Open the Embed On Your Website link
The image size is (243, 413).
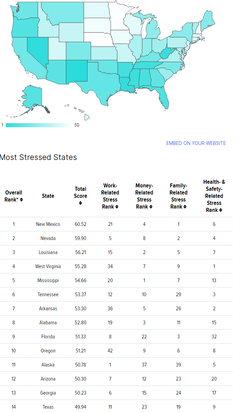tap(196, 143)
